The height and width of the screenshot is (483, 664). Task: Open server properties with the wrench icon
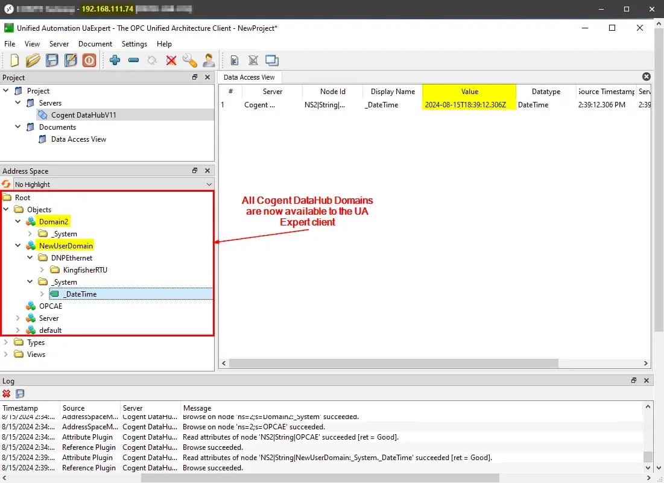[190, 60]
